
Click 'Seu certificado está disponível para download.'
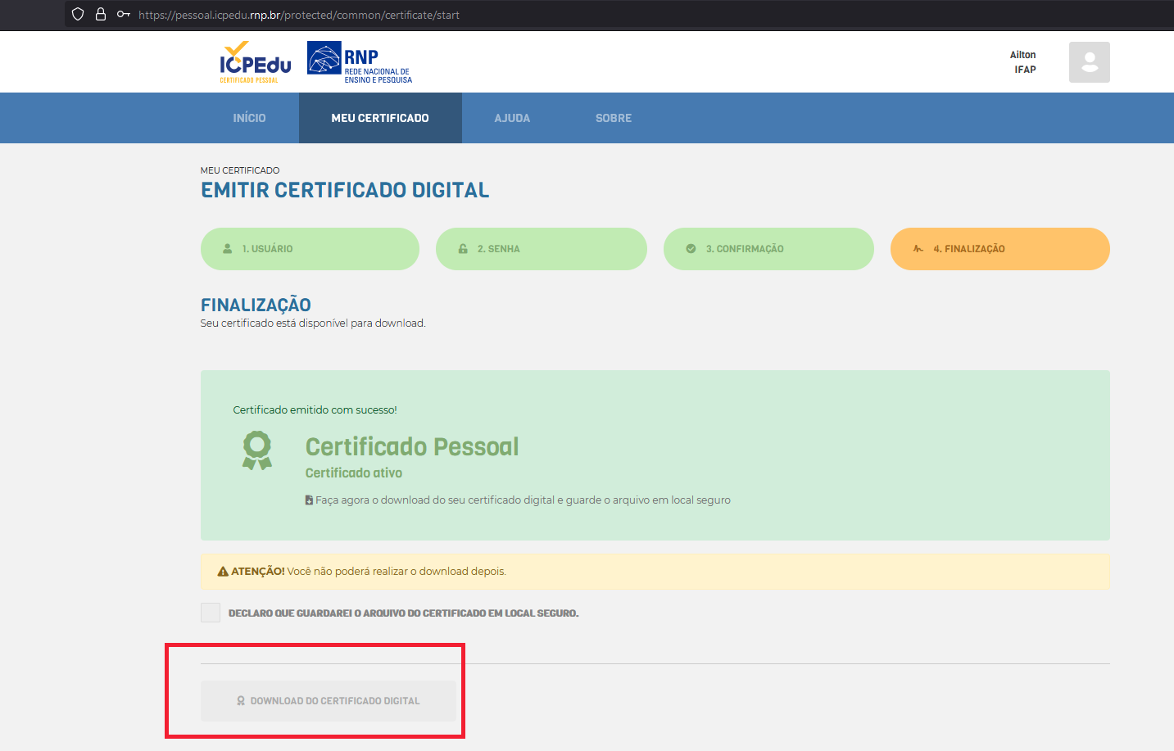pos(313,323)
